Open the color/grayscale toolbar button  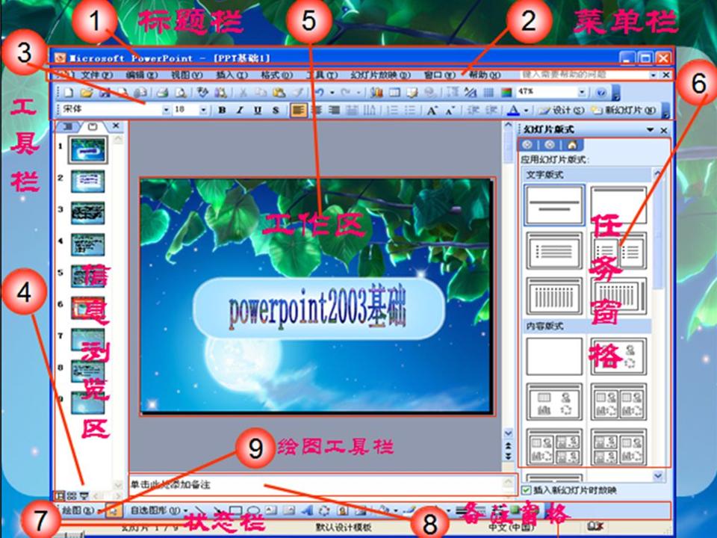(506, 93)
